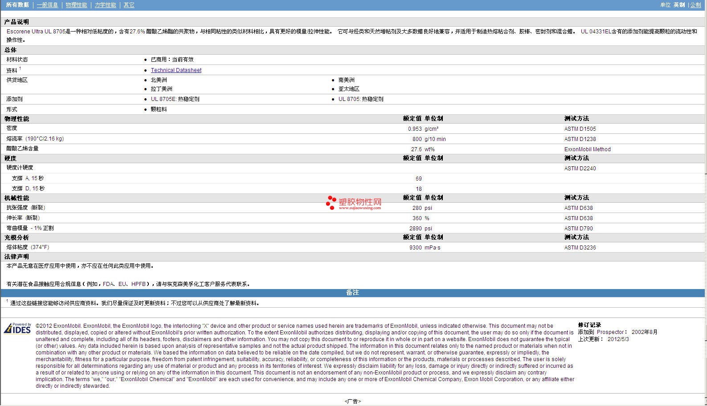Click the melt flow value 800
The height and width of the screenshot is (406, 707).
click(417, 139)
